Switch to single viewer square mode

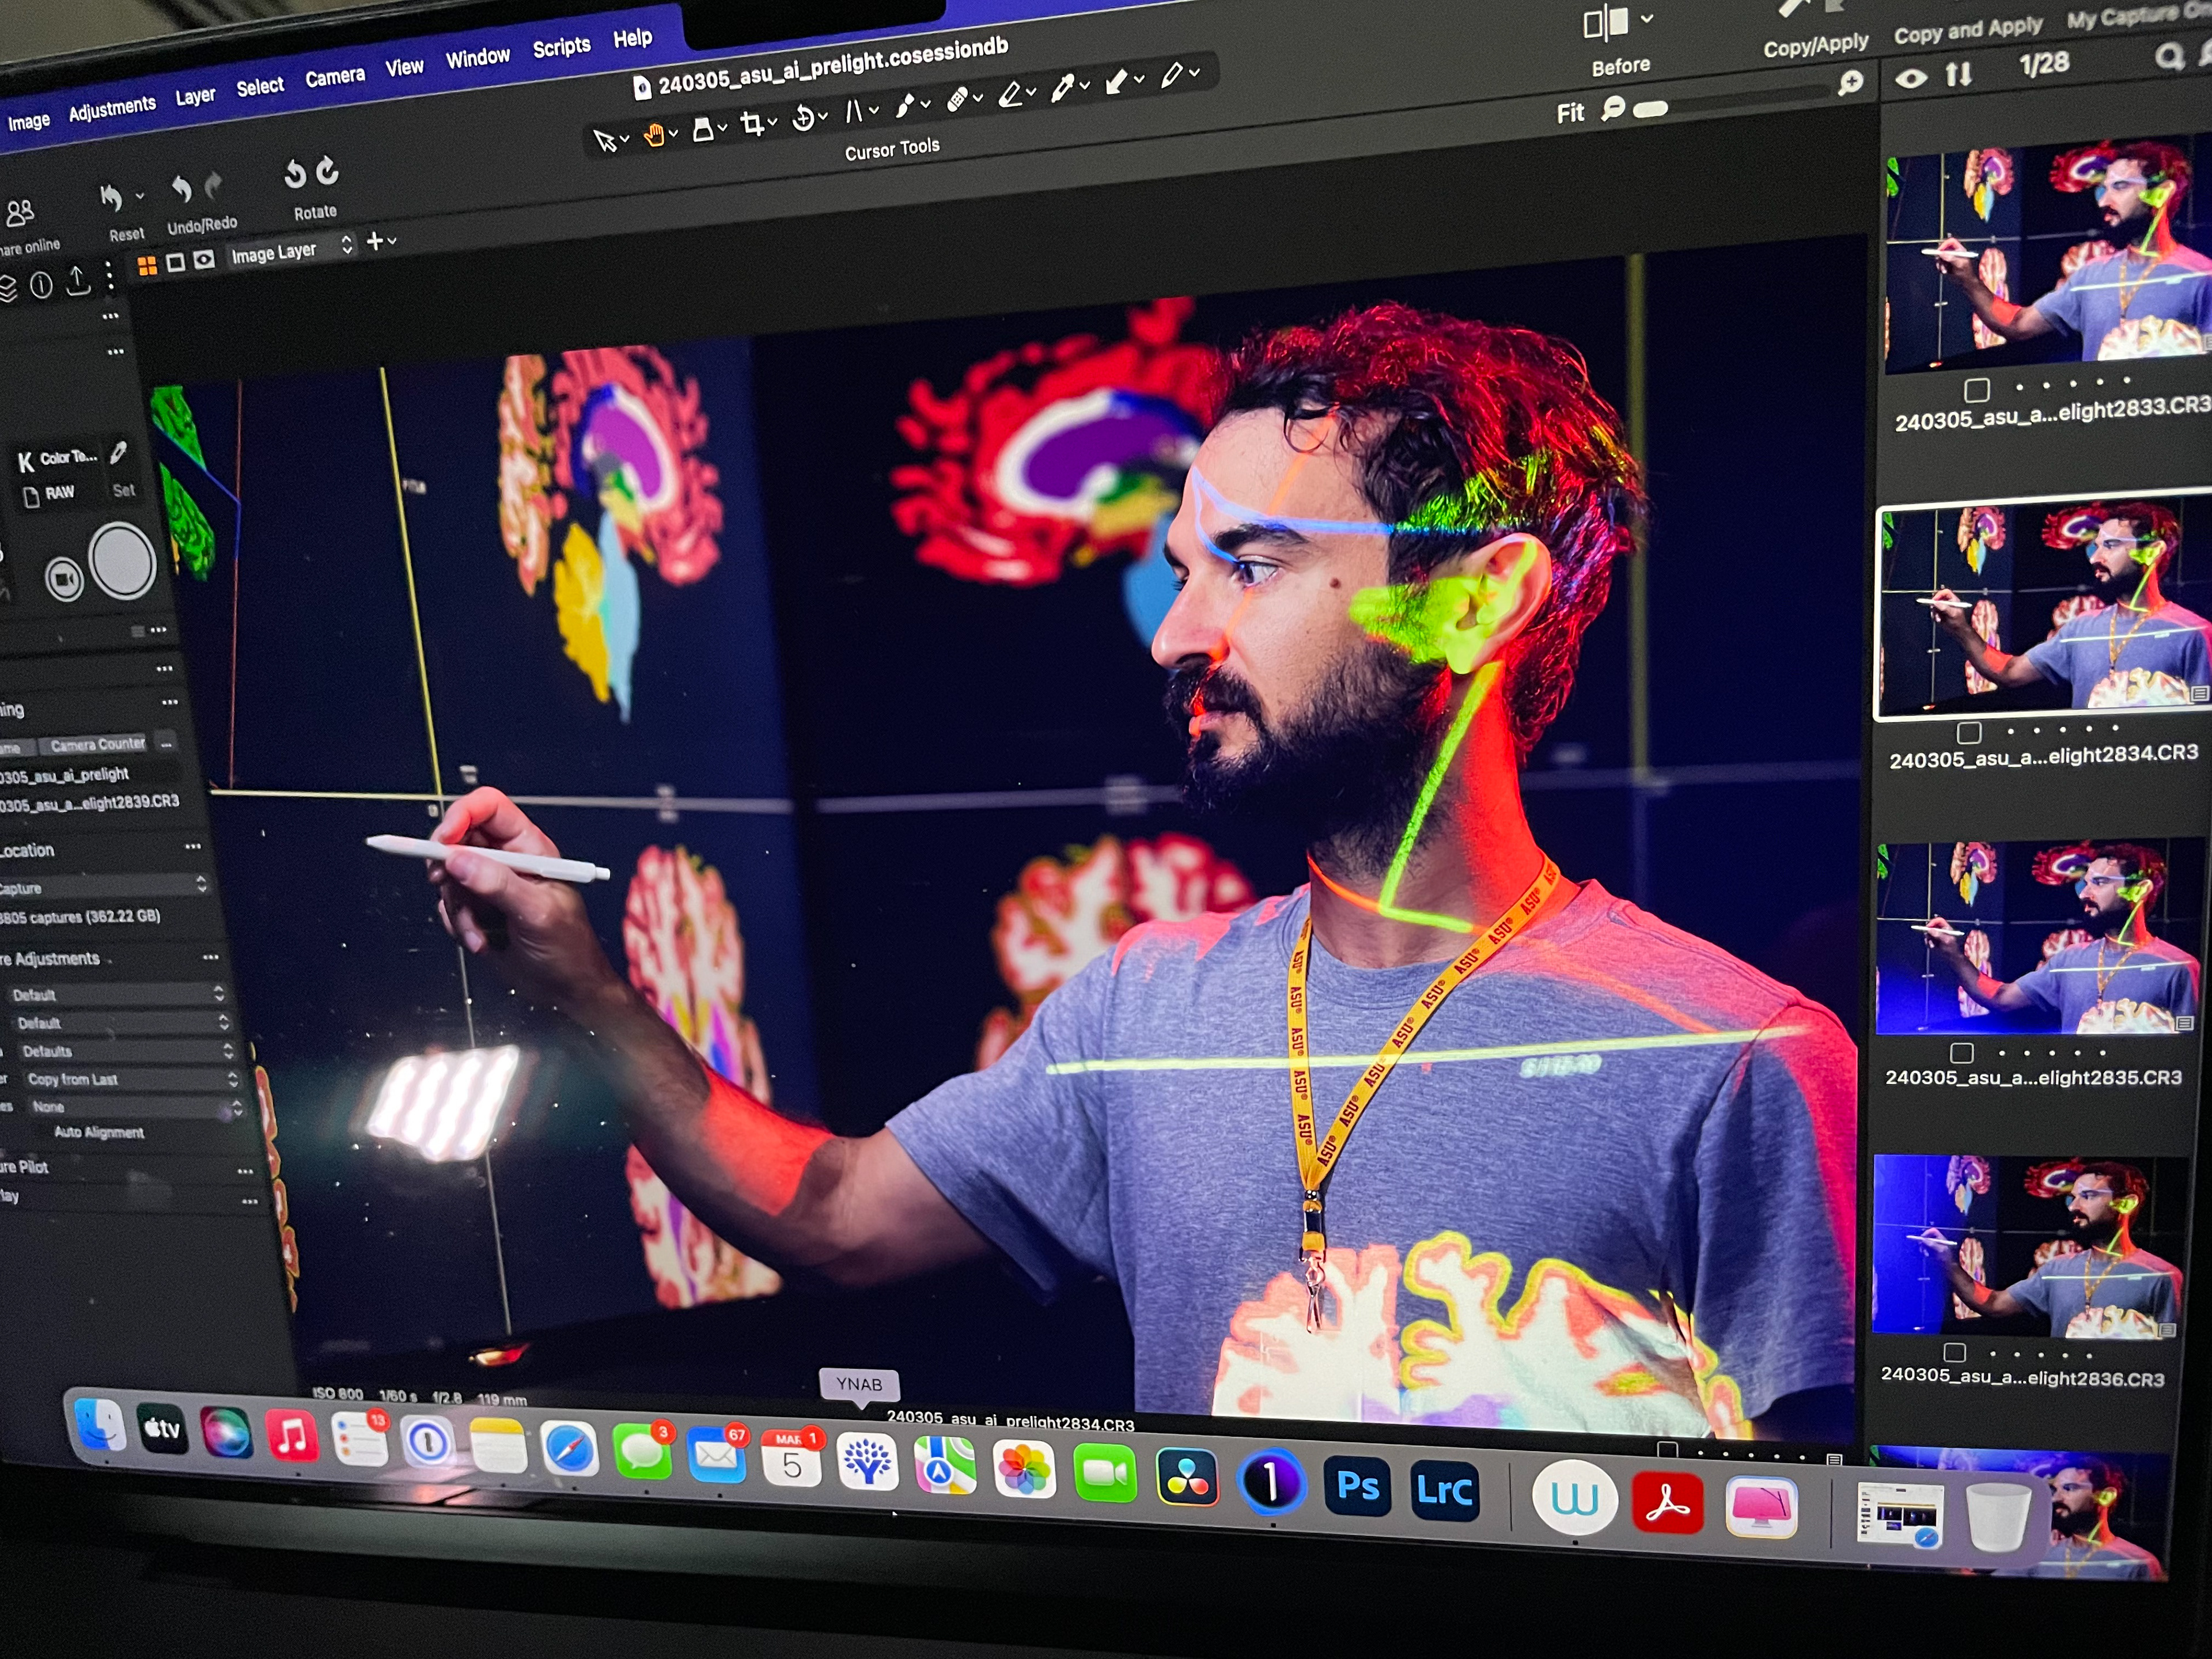175,262
